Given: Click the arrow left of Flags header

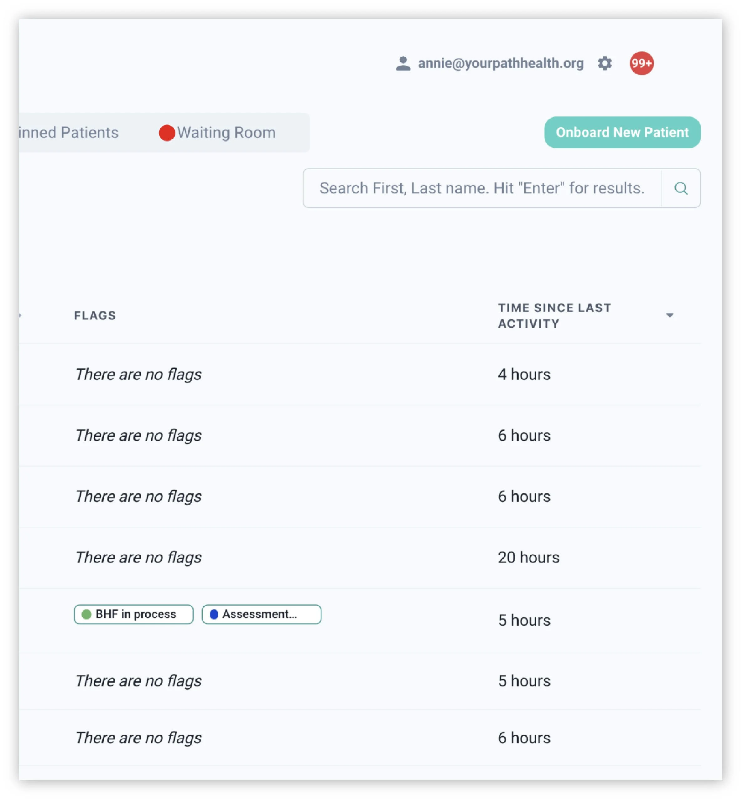Looking at the screenshot, I should point(20,315).
